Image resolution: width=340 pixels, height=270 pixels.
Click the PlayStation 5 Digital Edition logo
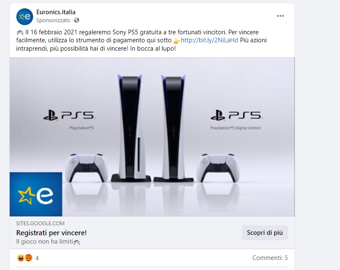coord(236,119)
